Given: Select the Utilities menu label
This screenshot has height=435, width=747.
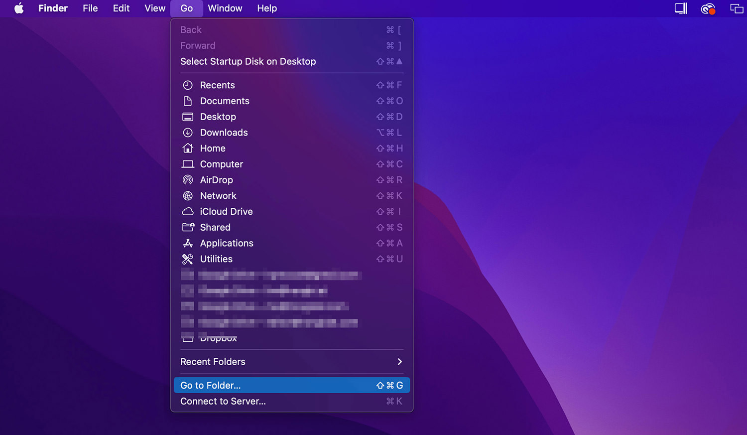Looking at the screenshot, I should click(216, 259).
